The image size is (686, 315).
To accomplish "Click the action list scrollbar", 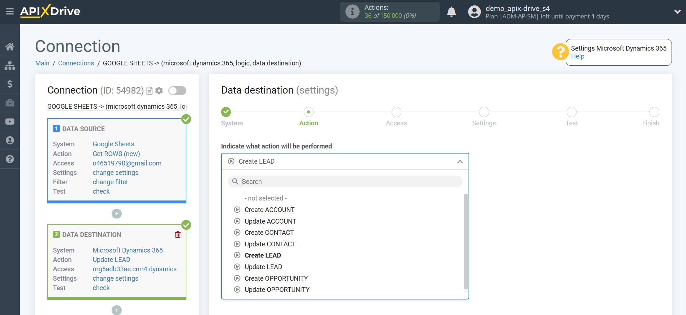I will point(466,241).
